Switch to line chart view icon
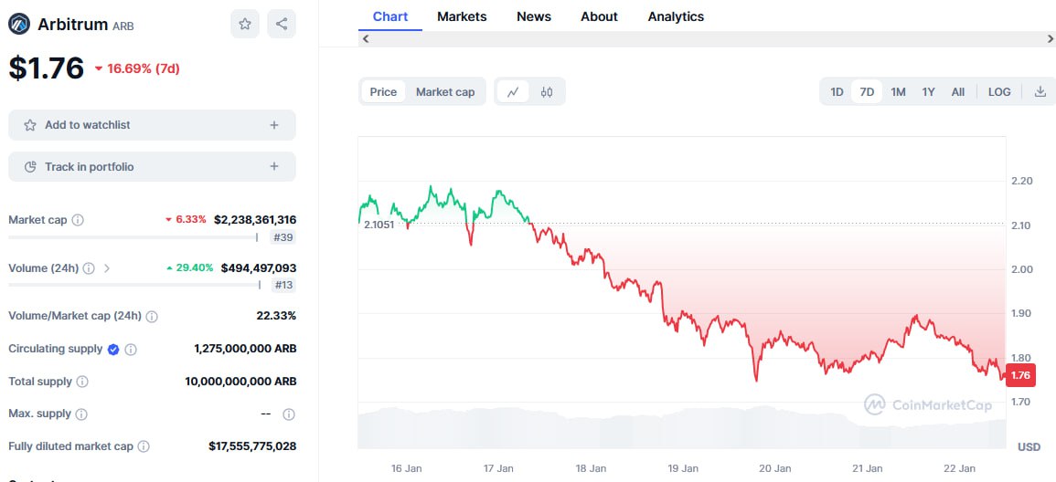The height and width of the screenshot is (482, 1056). coord(513,91)
